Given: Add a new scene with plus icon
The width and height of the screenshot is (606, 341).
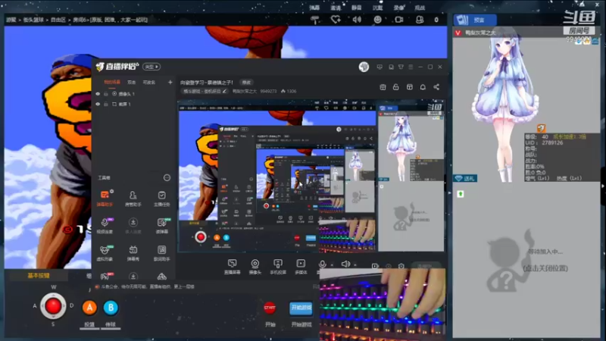Looking at the screenshot, I should [x=170, y=83].
